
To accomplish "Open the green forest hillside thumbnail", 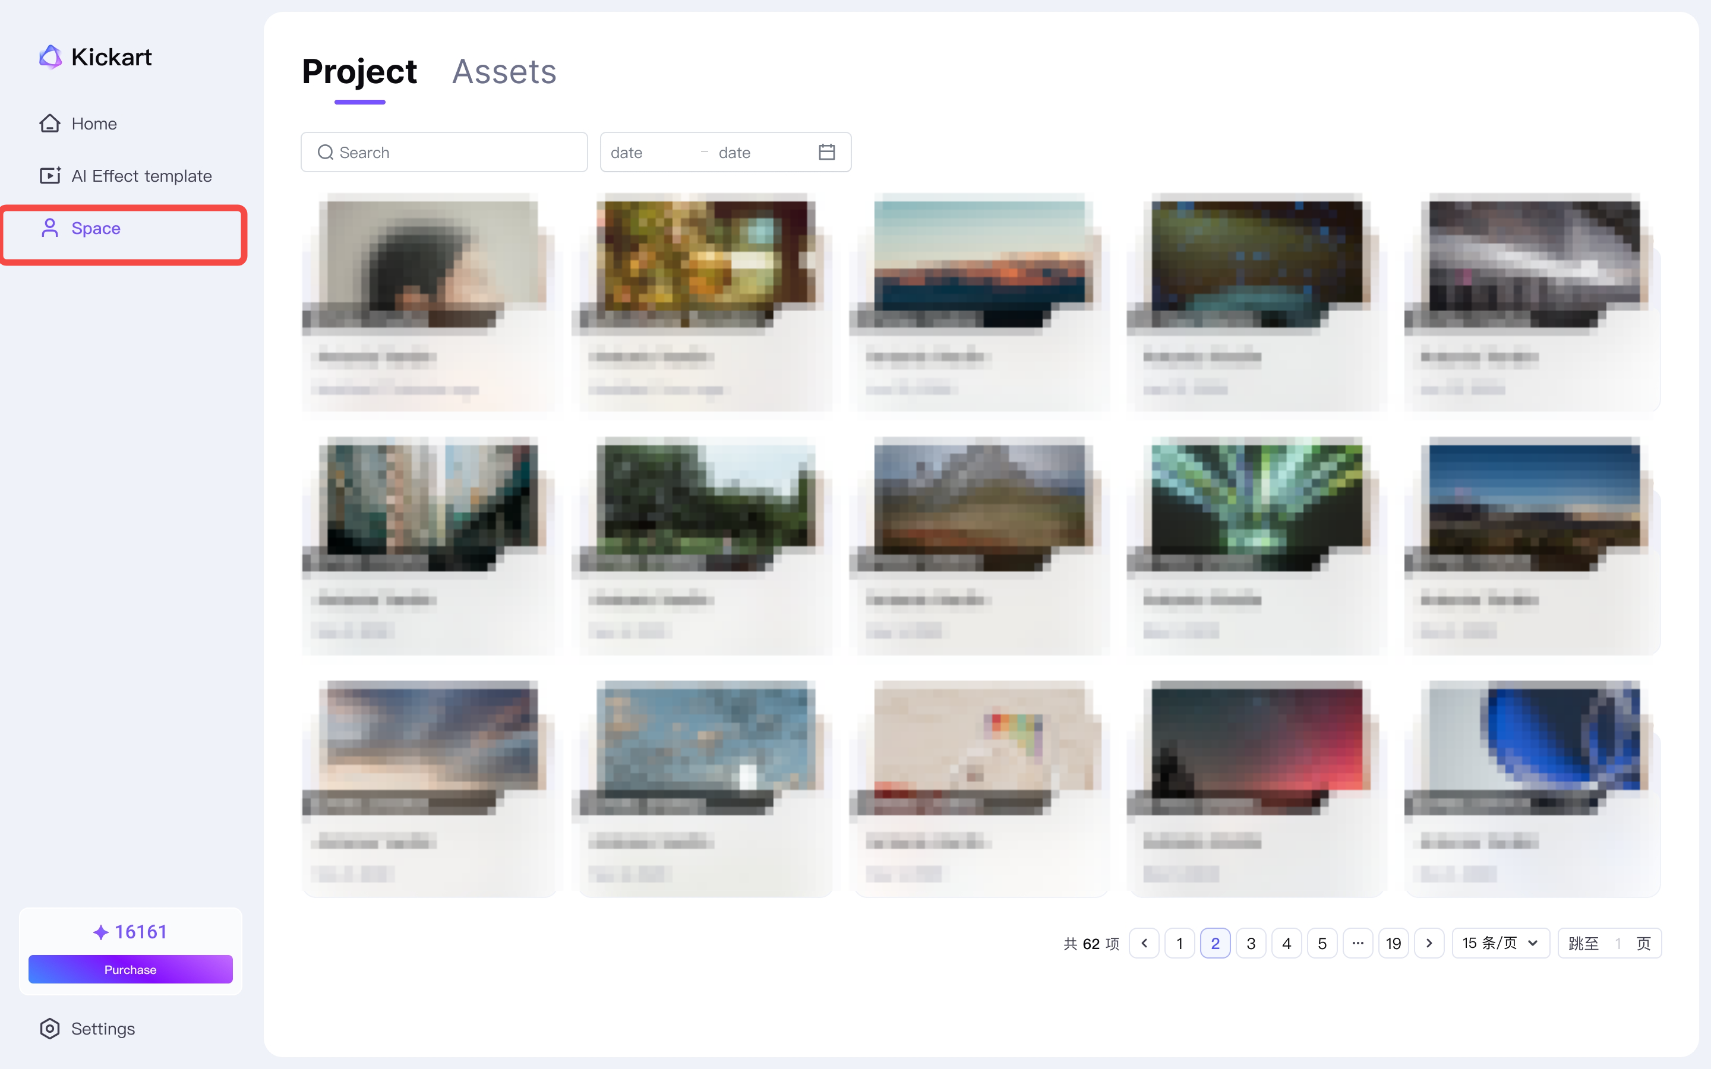I will (706, 504).
